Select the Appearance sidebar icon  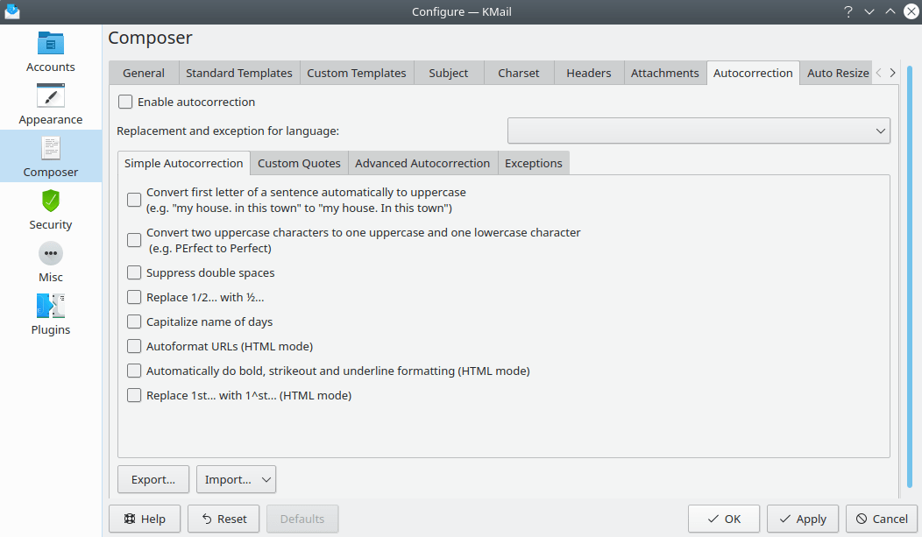50,105
